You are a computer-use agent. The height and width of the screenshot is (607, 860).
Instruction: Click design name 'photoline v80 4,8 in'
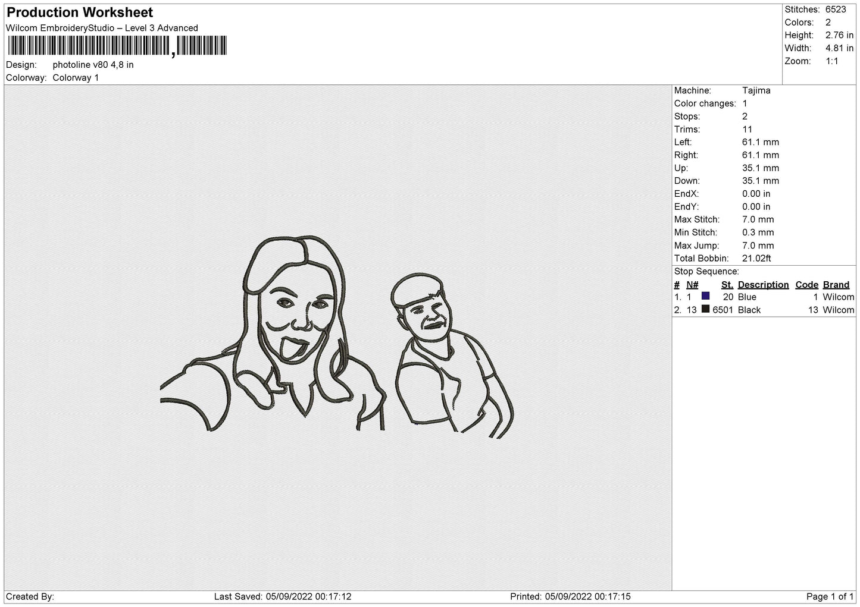coord(93,65)
